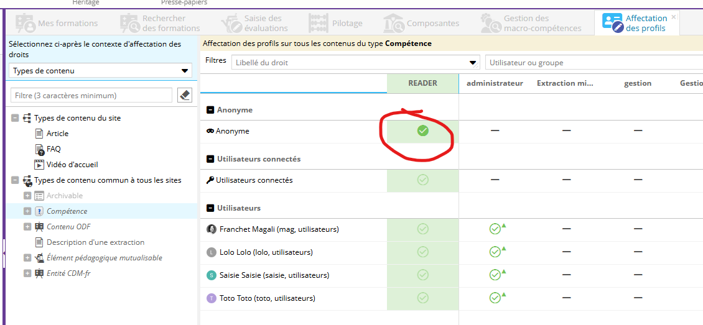
Task: Click the Contenu ODF icon
Action: (39, 227)
